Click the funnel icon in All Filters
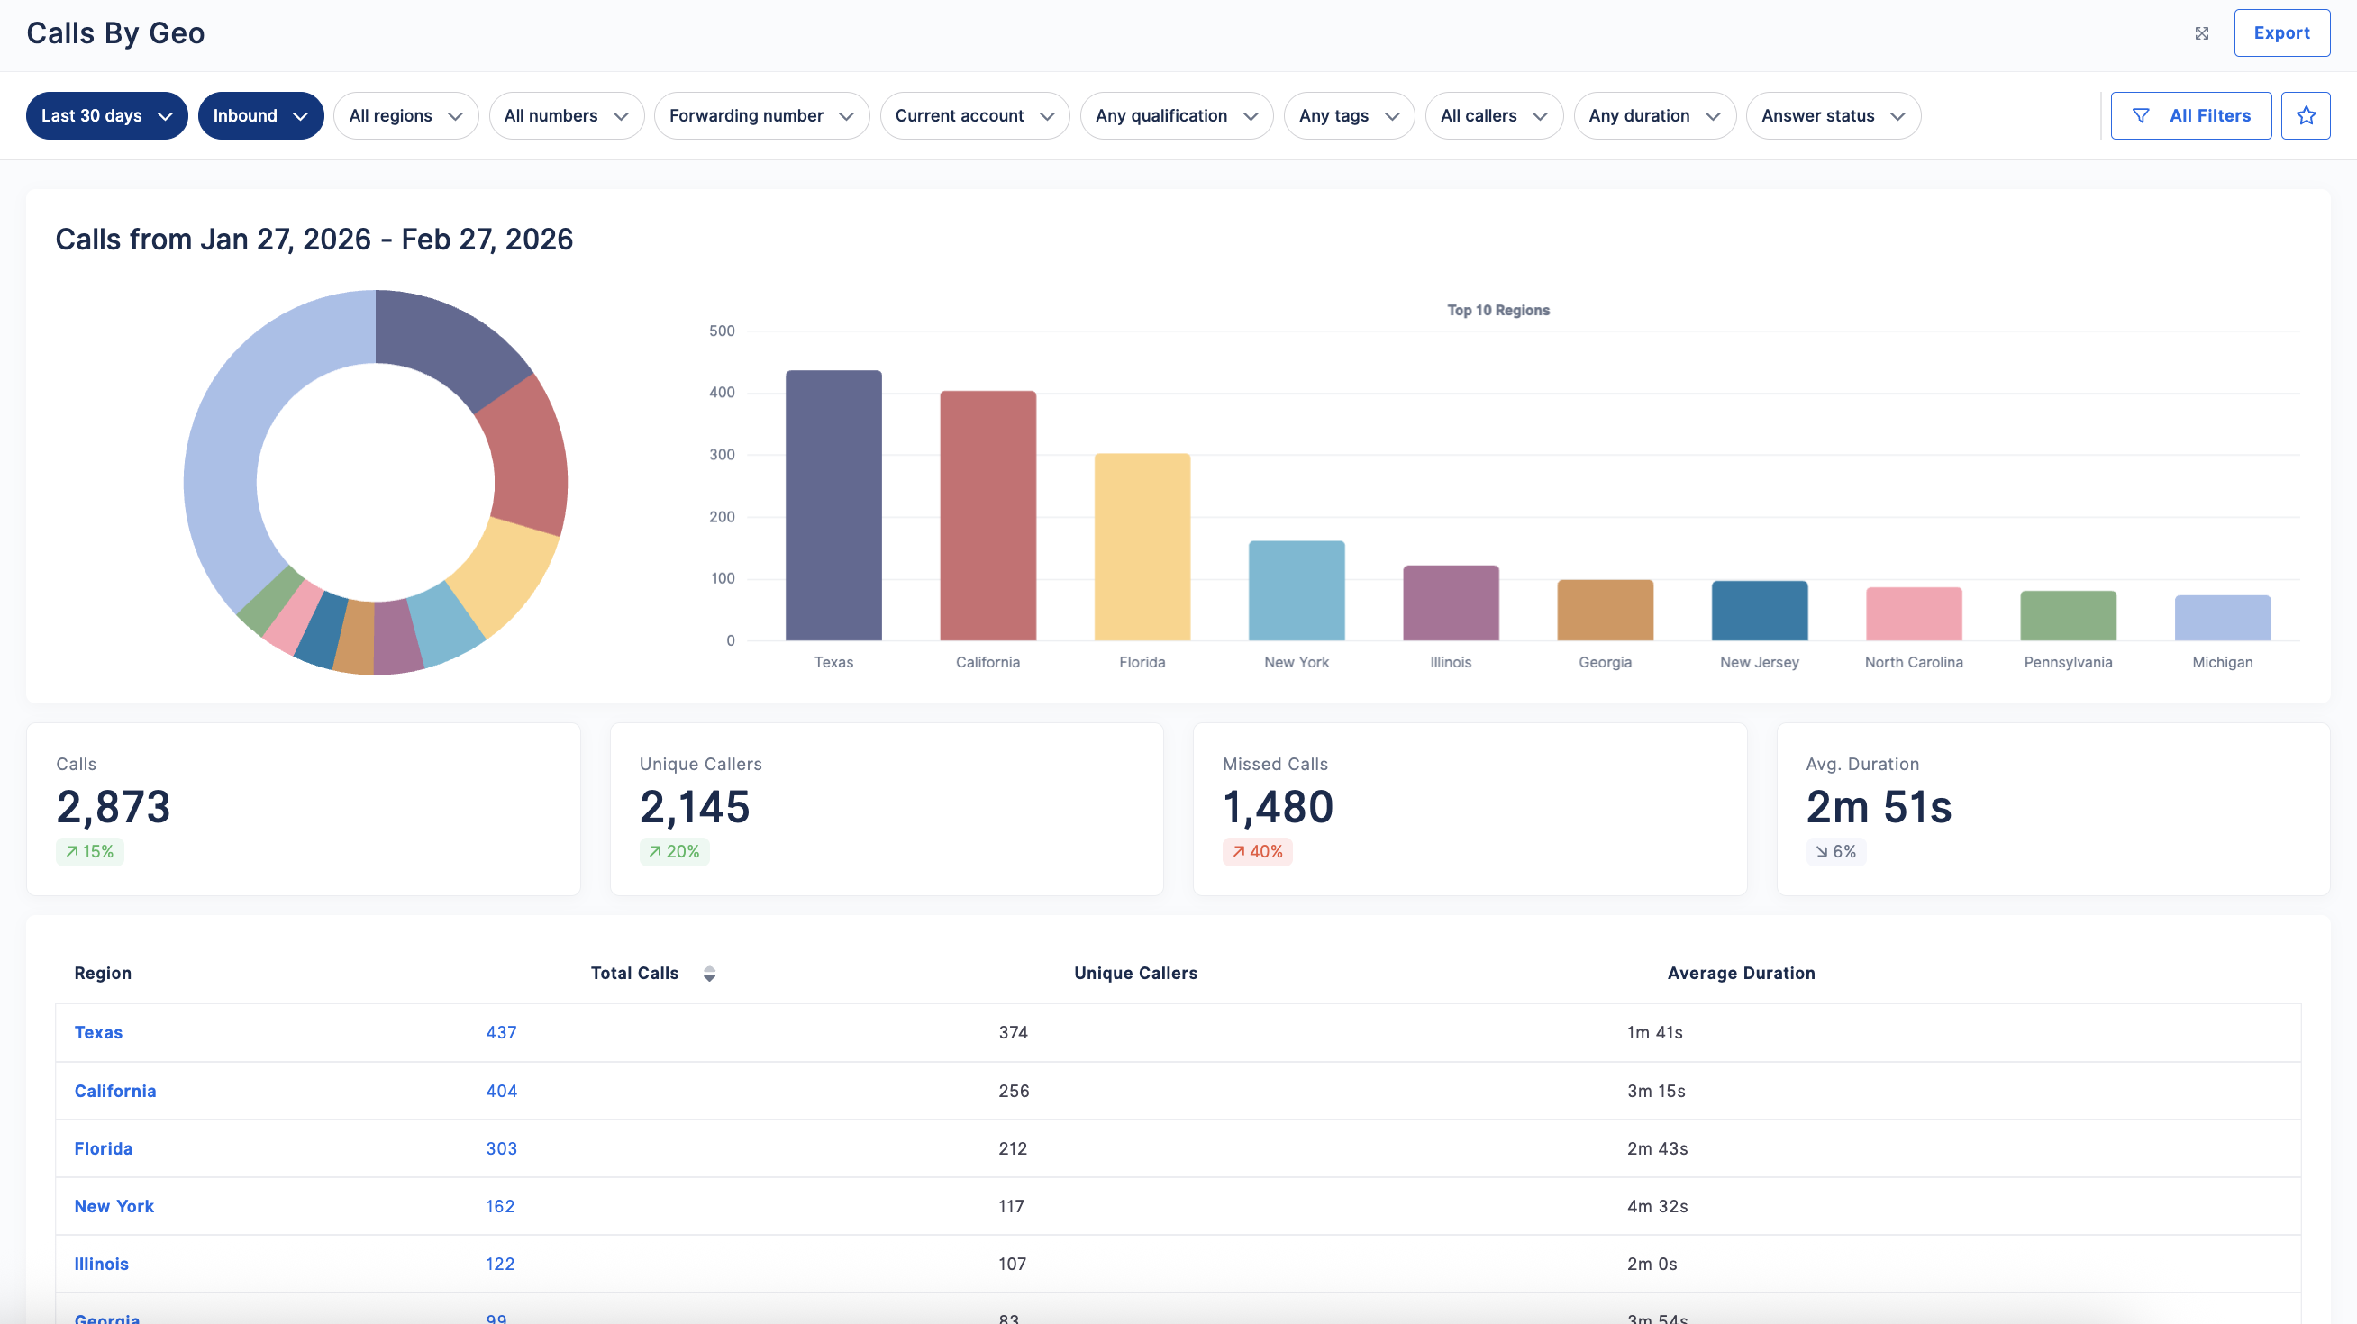 click(x=2141, y=116)
